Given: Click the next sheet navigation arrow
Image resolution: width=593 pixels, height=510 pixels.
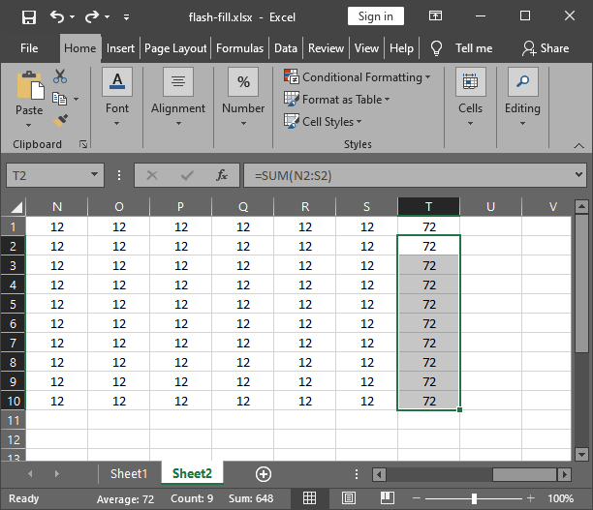Looking at the screenshot, I should 57,474.
